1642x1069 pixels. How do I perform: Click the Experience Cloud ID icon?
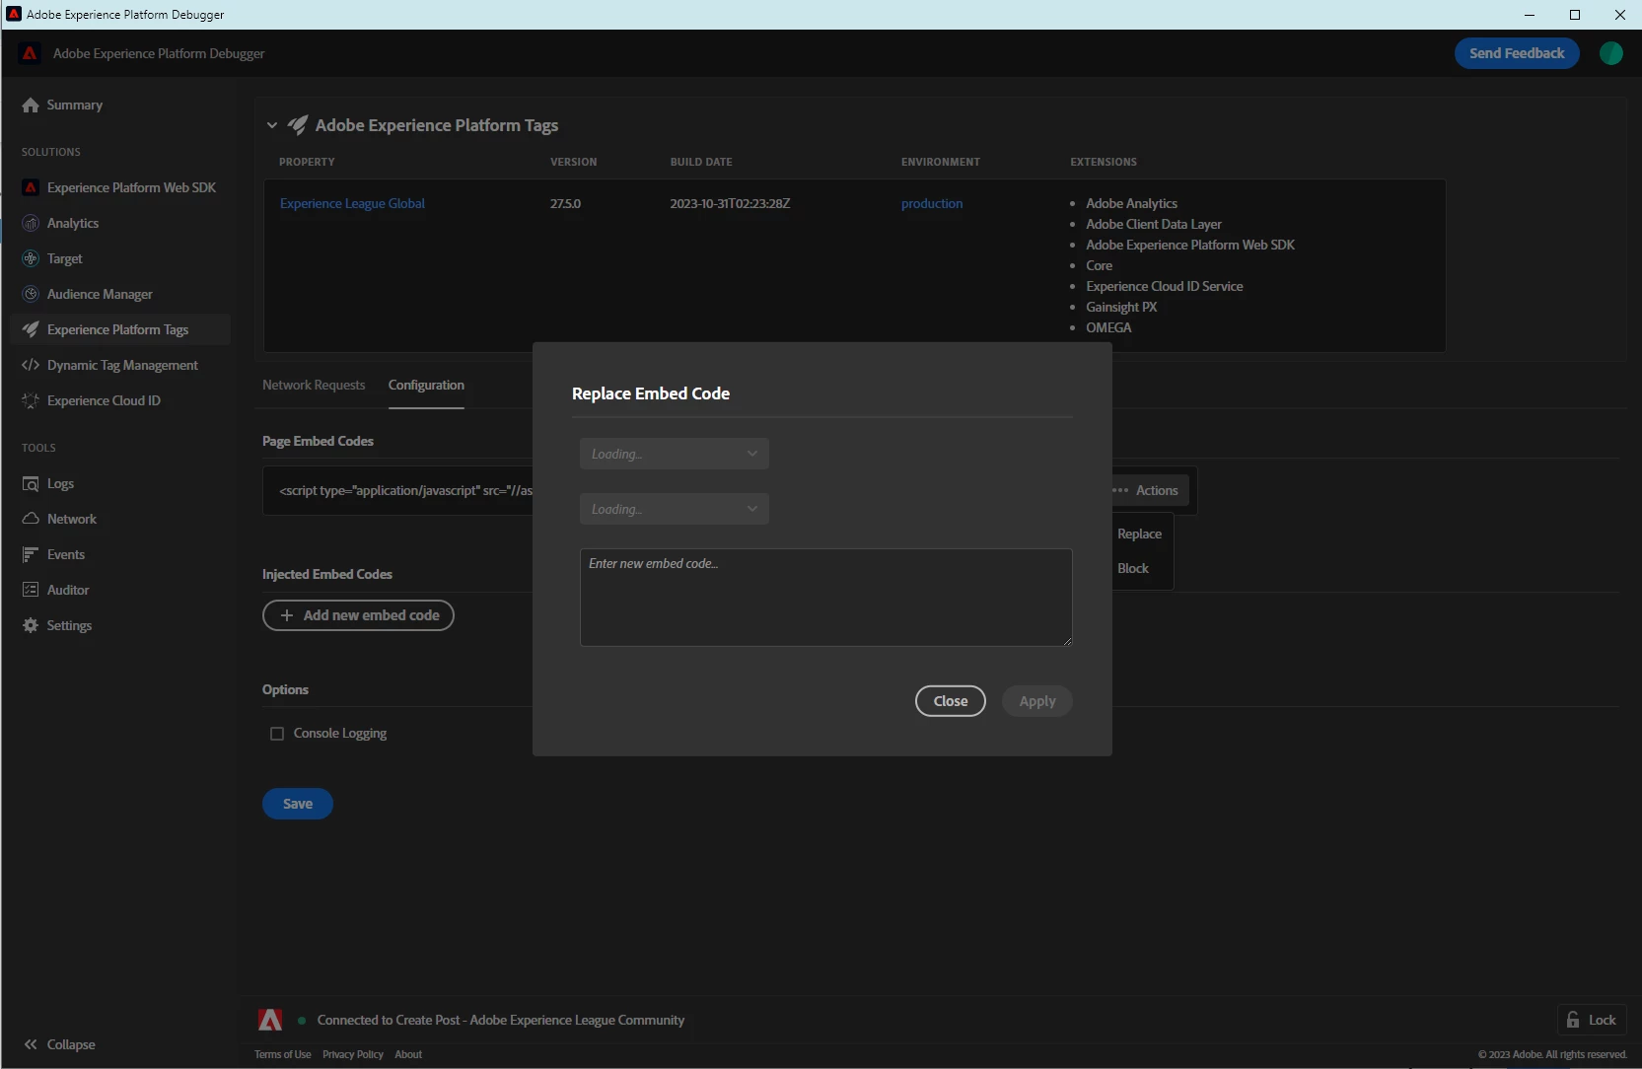coord(31,400)
